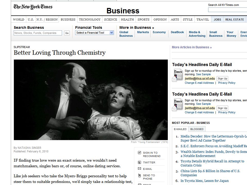
Task: Open the S.E.C. Enforcers Madoff article
Action: point(214,146)
